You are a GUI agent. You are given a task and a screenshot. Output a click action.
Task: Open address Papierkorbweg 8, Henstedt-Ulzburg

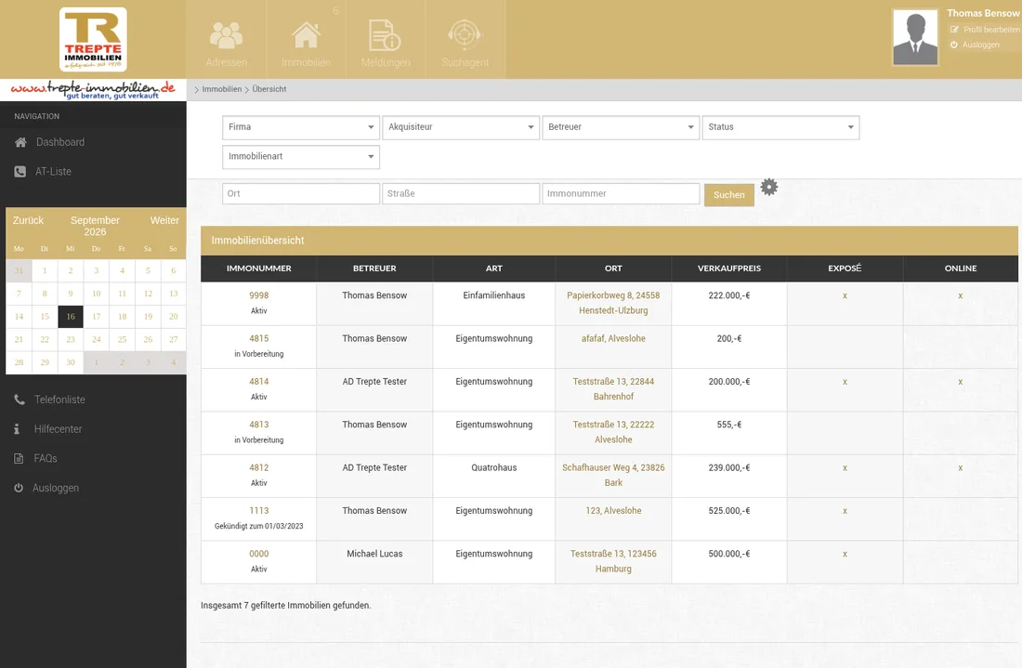pyautogui.click(x=613, y=303)
